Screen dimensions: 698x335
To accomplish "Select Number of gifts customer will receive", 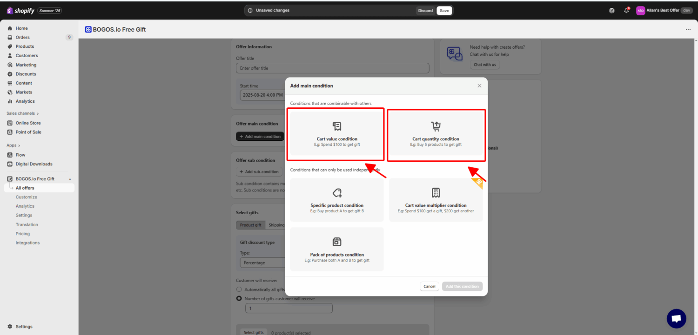I will [x=239, y=299].
